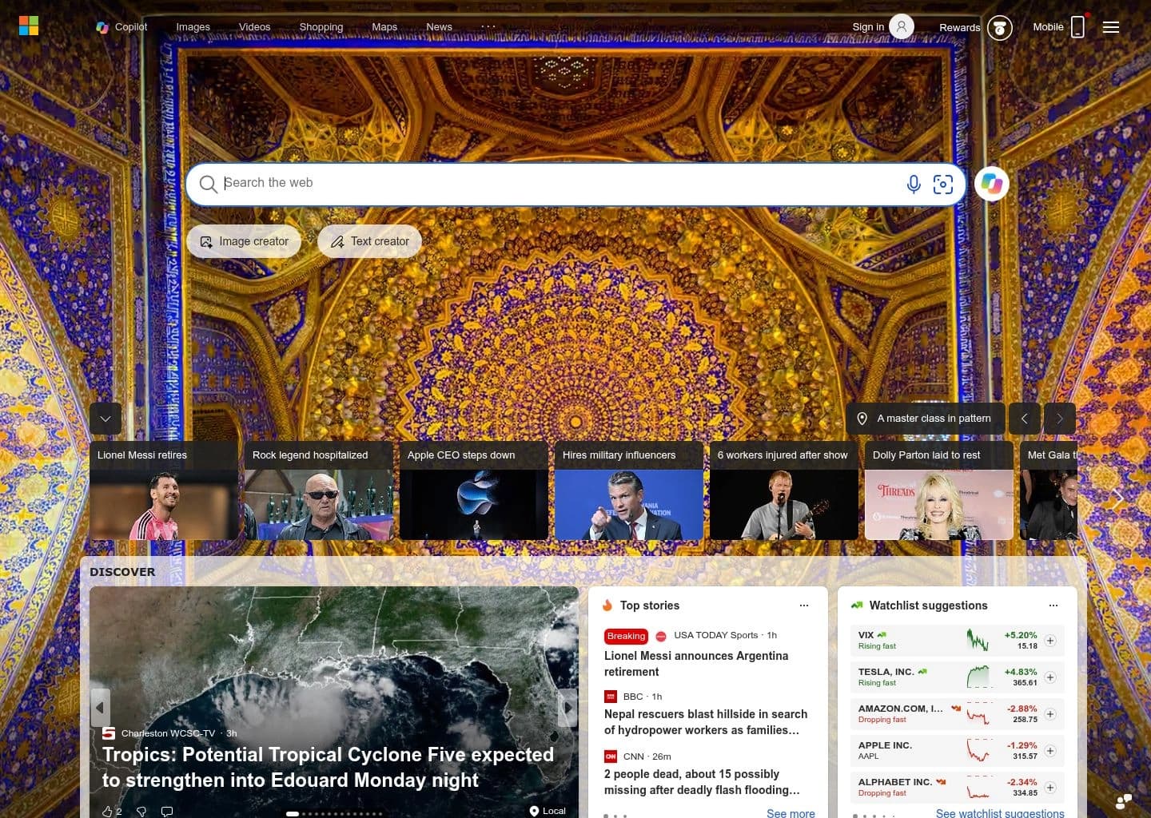Viewport: 1151px width, 818px height.
Task: Open Dolly Parton laid to rest card
Action: click(939, 490)
